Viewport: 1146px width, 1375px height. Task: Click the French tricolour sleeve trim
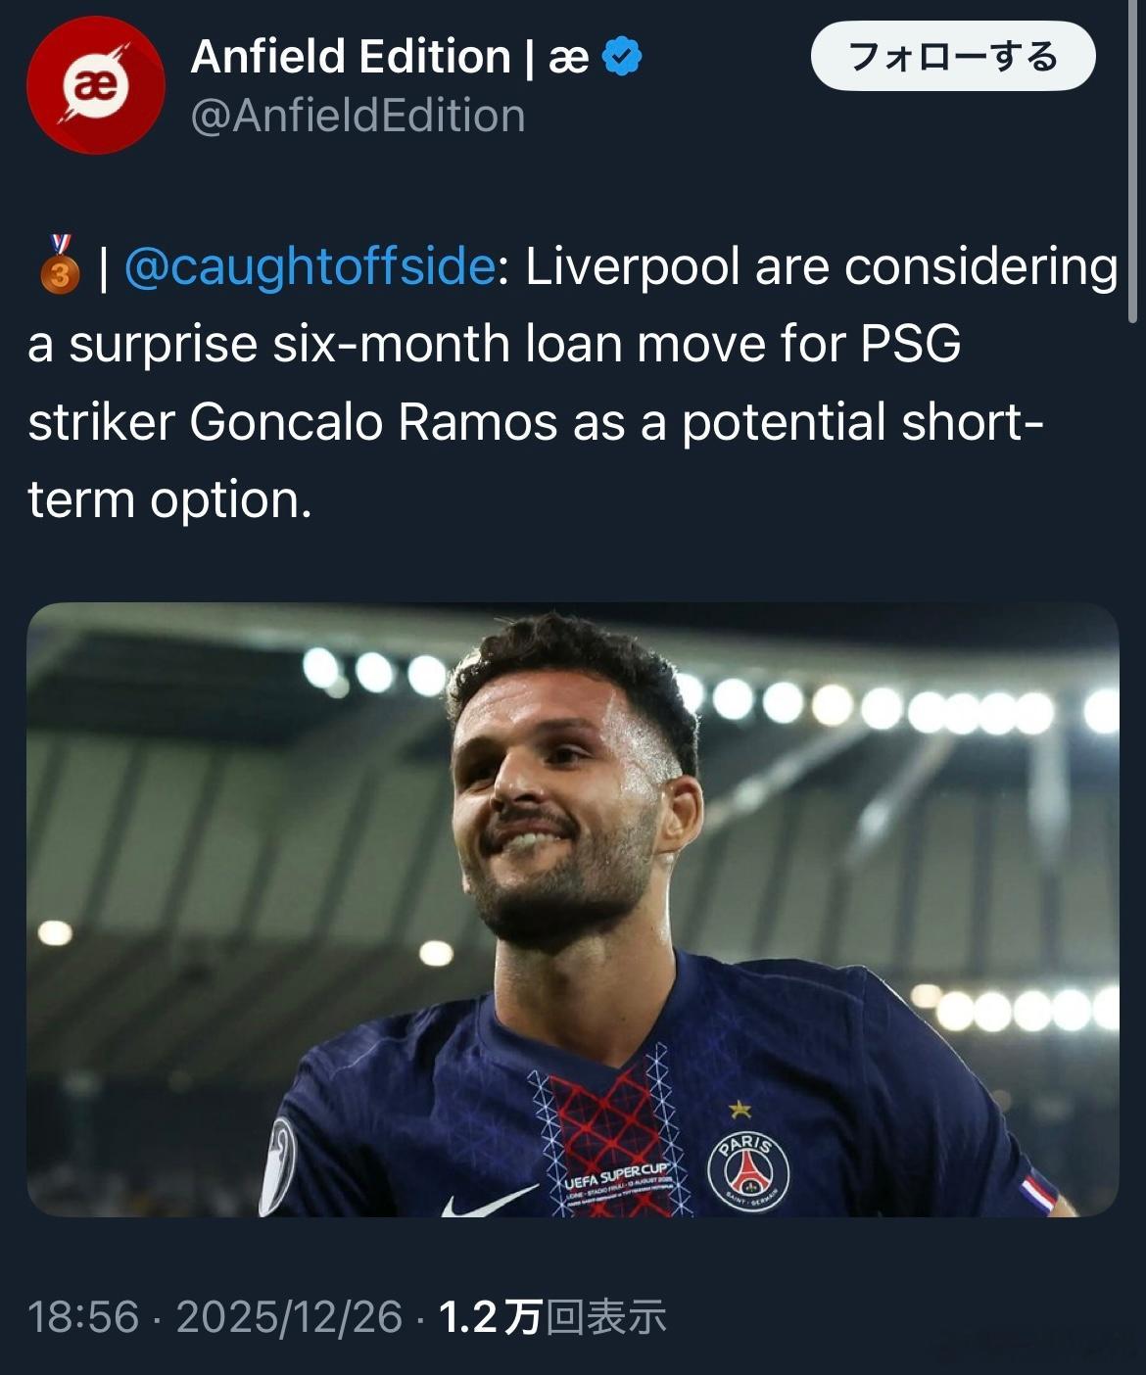[1037, 1193]
